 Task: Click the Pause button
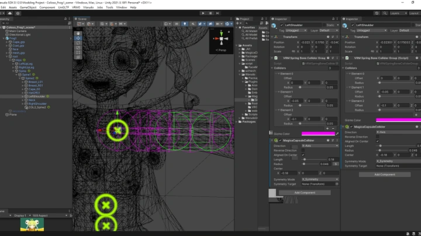click(210, 13)
